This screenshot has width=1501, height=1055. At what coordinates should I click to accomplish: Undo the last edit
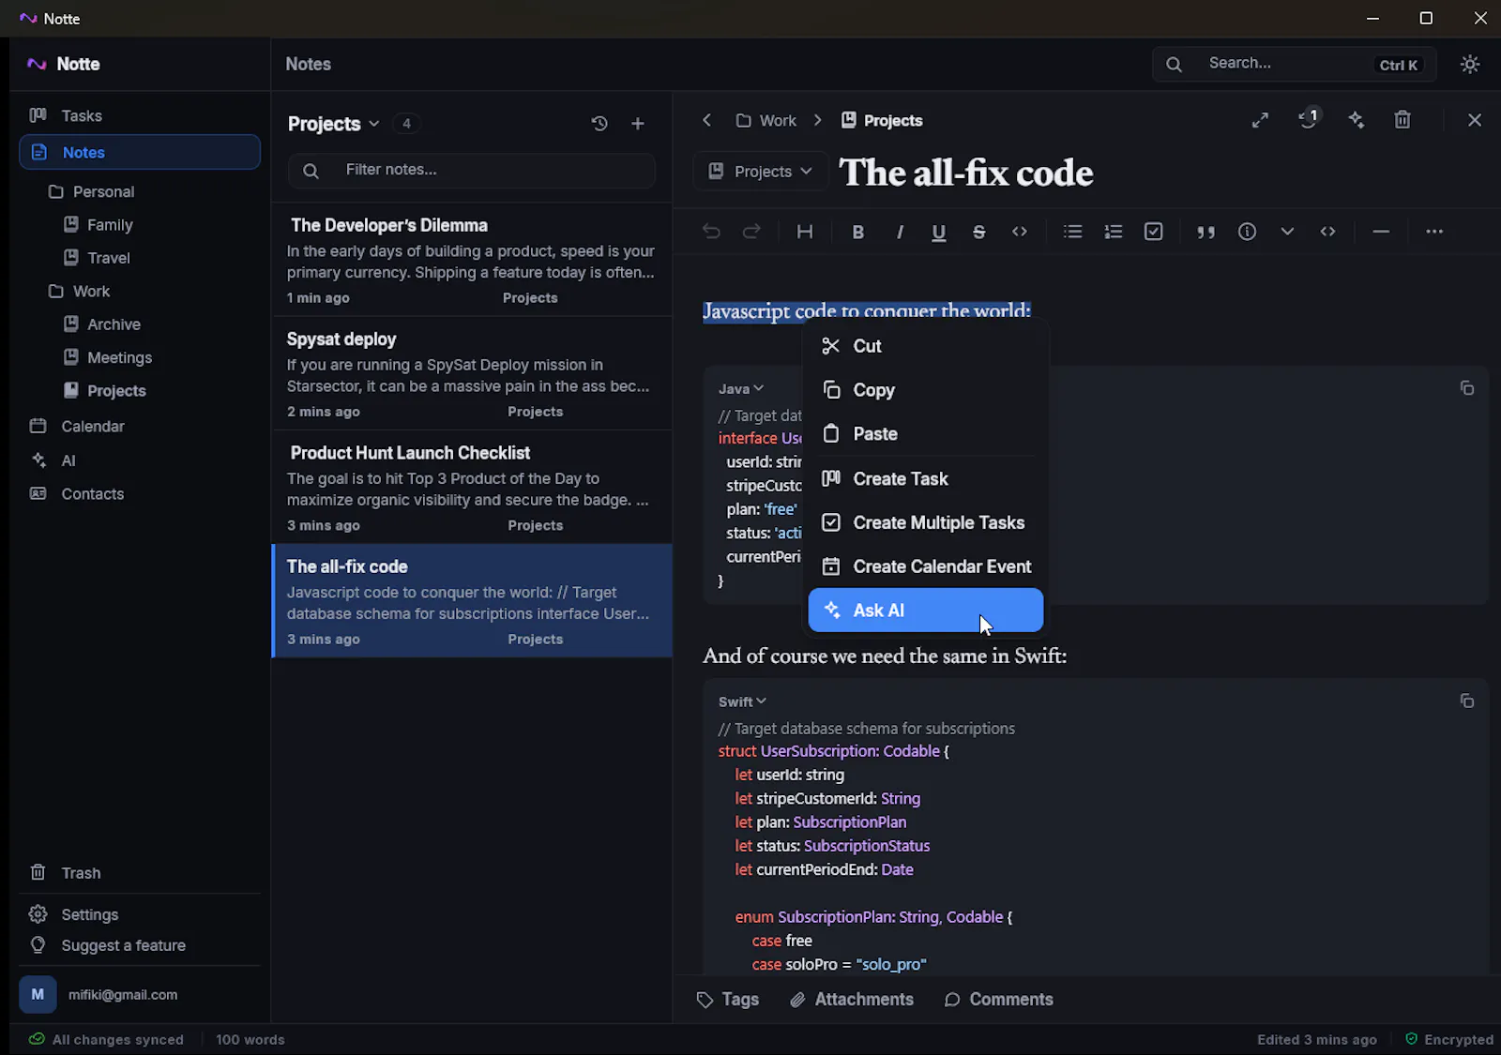pos(711,232)
